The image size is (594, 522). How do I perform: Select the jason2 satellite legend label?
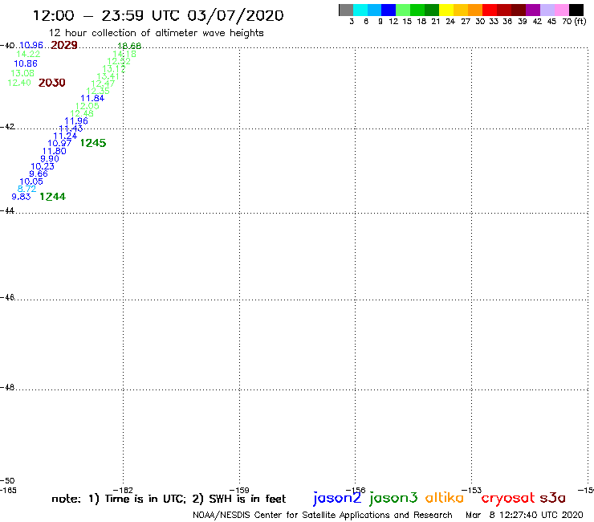click(337, 498)
